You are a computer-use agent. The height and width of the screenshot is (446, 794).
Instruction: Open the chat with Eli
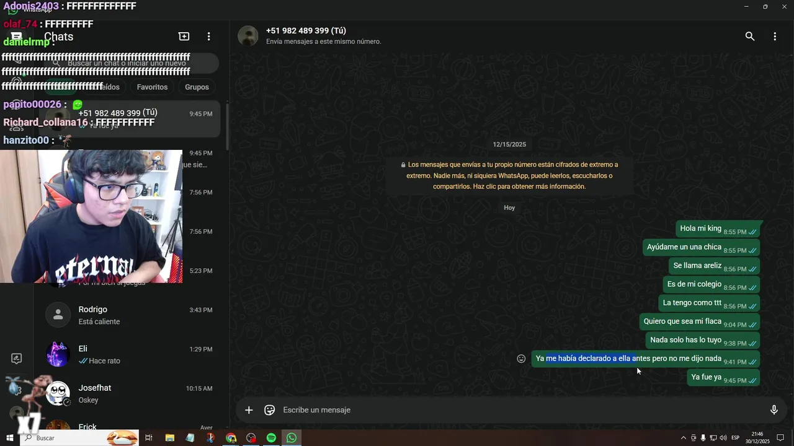[x=130, y=354]
